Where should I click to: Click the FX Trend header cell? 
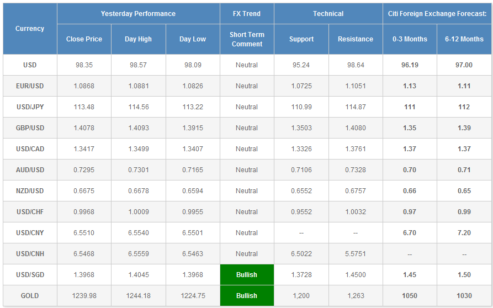247,14
